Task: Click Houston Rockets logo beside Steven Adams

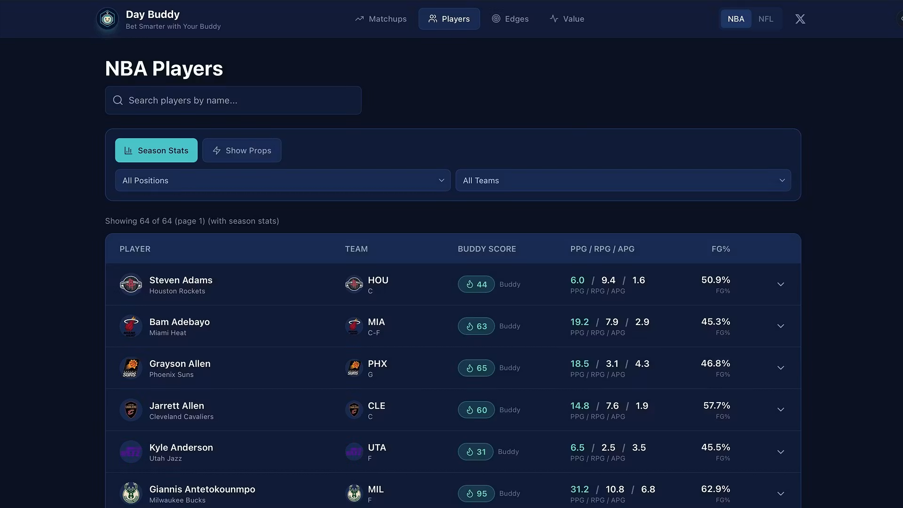Action: coord(131,285)
